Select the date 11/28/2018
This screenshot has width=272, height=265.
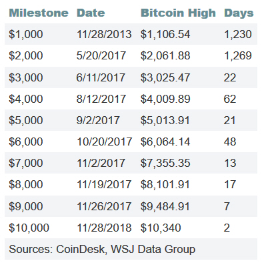tap(104, 228)
